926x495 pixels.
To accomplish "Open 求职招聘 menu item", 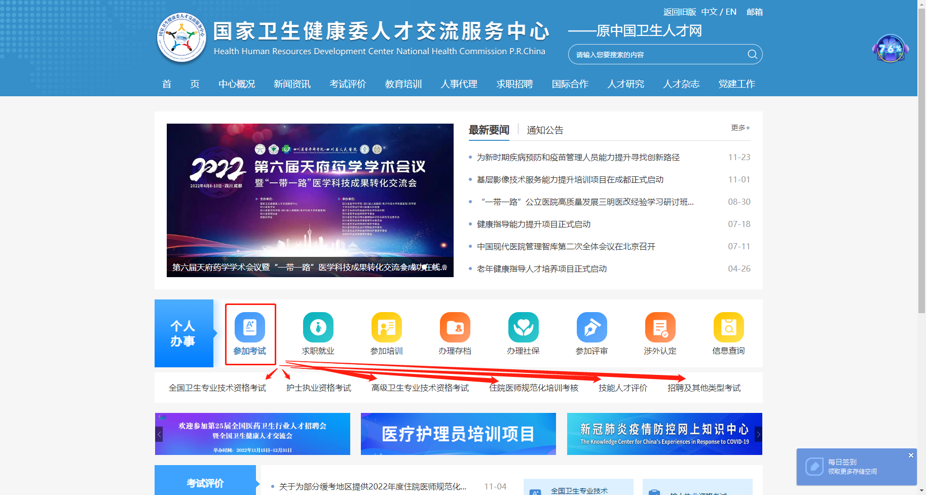I will coord(515,84).
